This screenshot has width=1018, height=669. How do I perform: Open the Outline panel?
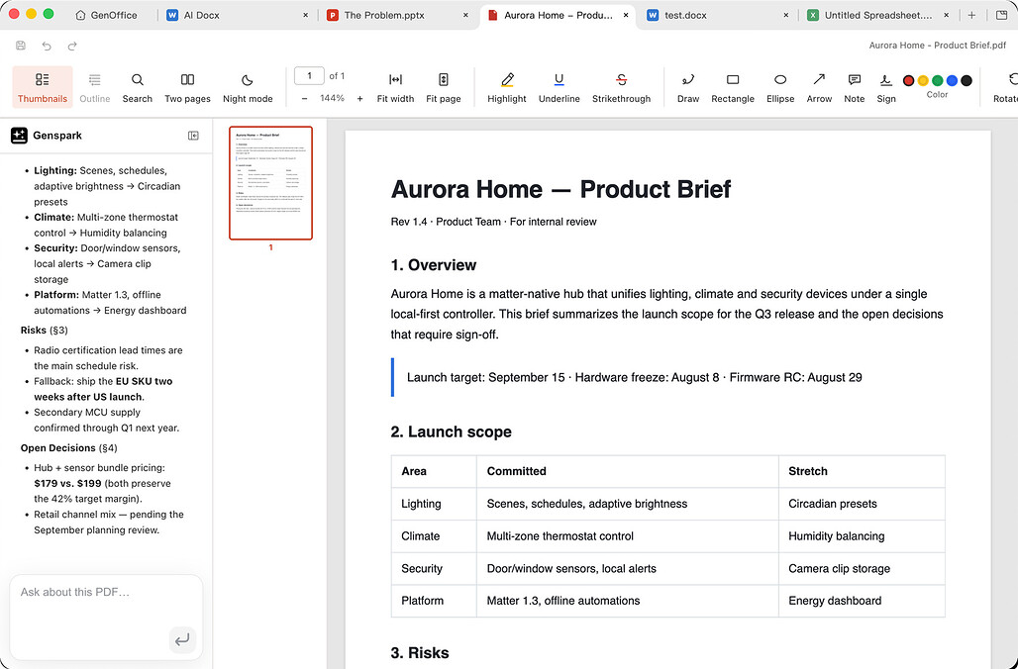pos(95,87)
